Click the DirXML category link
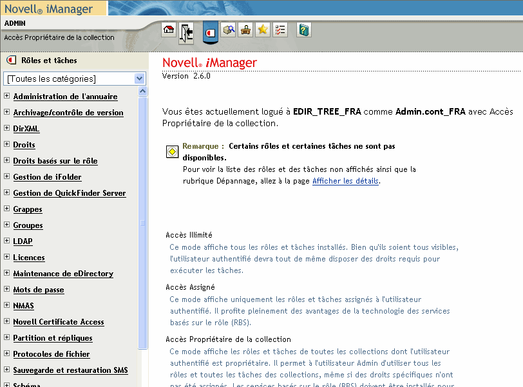 [26, 129]
